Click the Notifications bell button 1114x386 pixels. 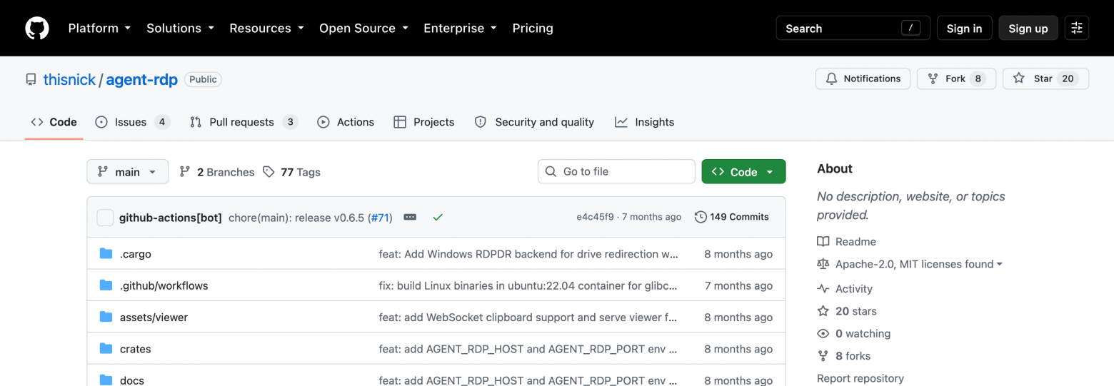point(863,78)
